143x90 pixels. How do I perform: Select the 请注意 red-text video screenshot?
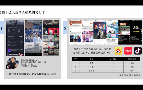click(124, 32)
